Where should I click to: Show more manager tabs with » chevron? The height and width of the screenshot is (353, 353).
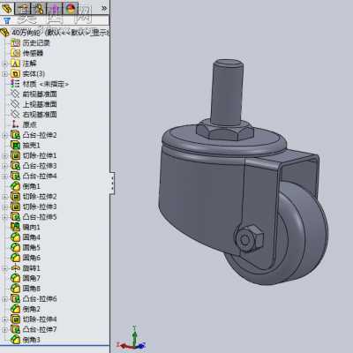(104, 8)
